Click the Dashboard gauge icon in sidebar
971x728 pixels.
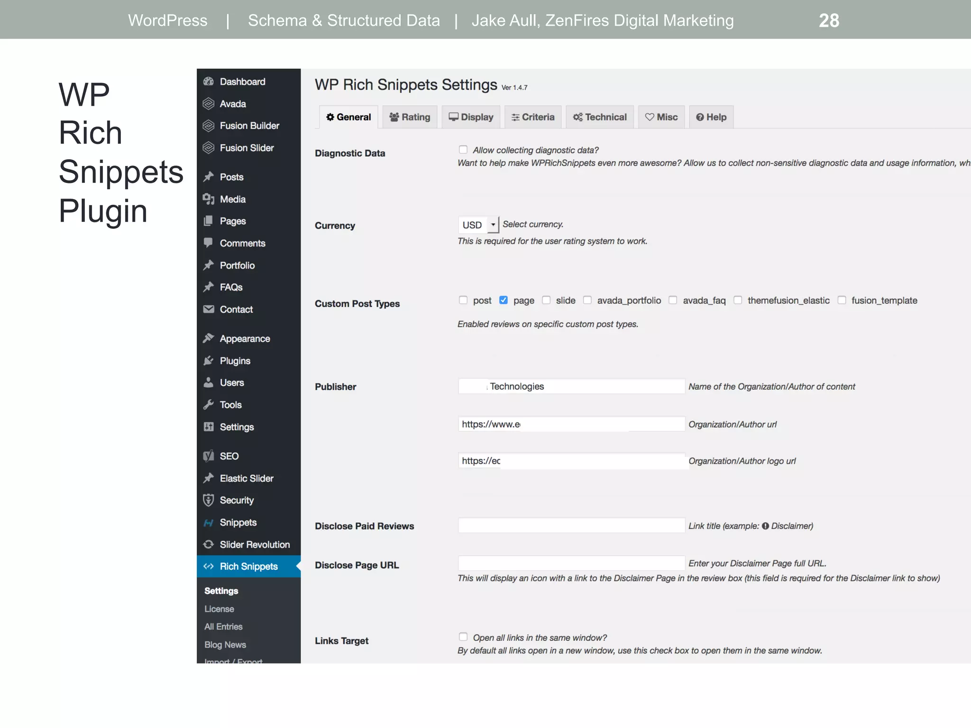(x=208, y=82)
